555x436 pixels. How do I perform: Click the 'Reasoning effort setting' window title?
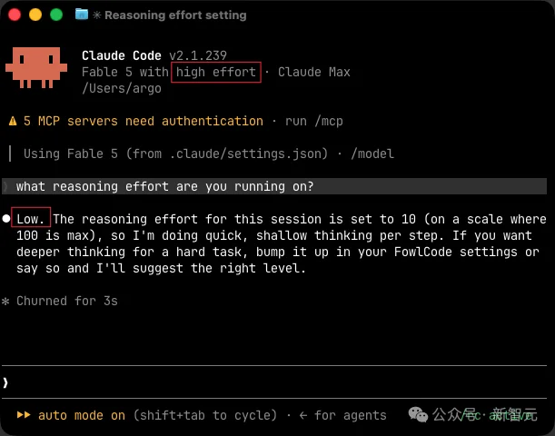175,15
